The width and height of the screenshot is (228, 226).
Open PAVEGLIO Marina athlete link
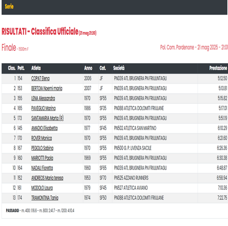pos(44,108)
